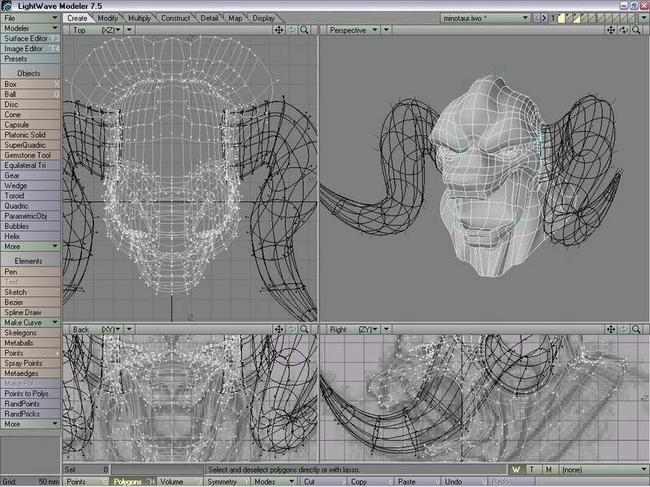Click the Presets button
The height and width of the screenshot is (487, 650).
click(x=30, y=58)
